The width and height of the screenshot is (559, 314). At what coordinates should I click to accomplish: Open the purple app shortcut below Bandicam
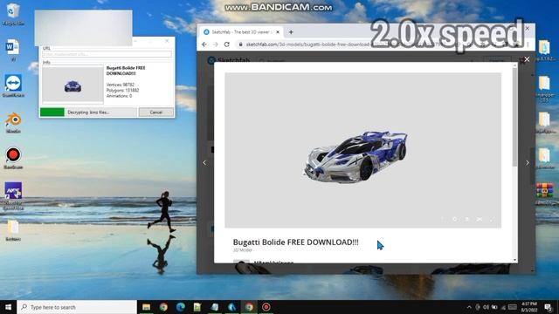13,195
